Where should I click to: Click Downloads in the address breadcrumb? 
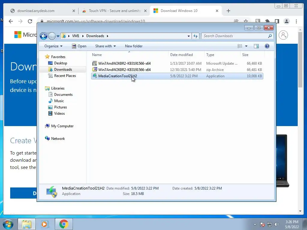point(95,36)
